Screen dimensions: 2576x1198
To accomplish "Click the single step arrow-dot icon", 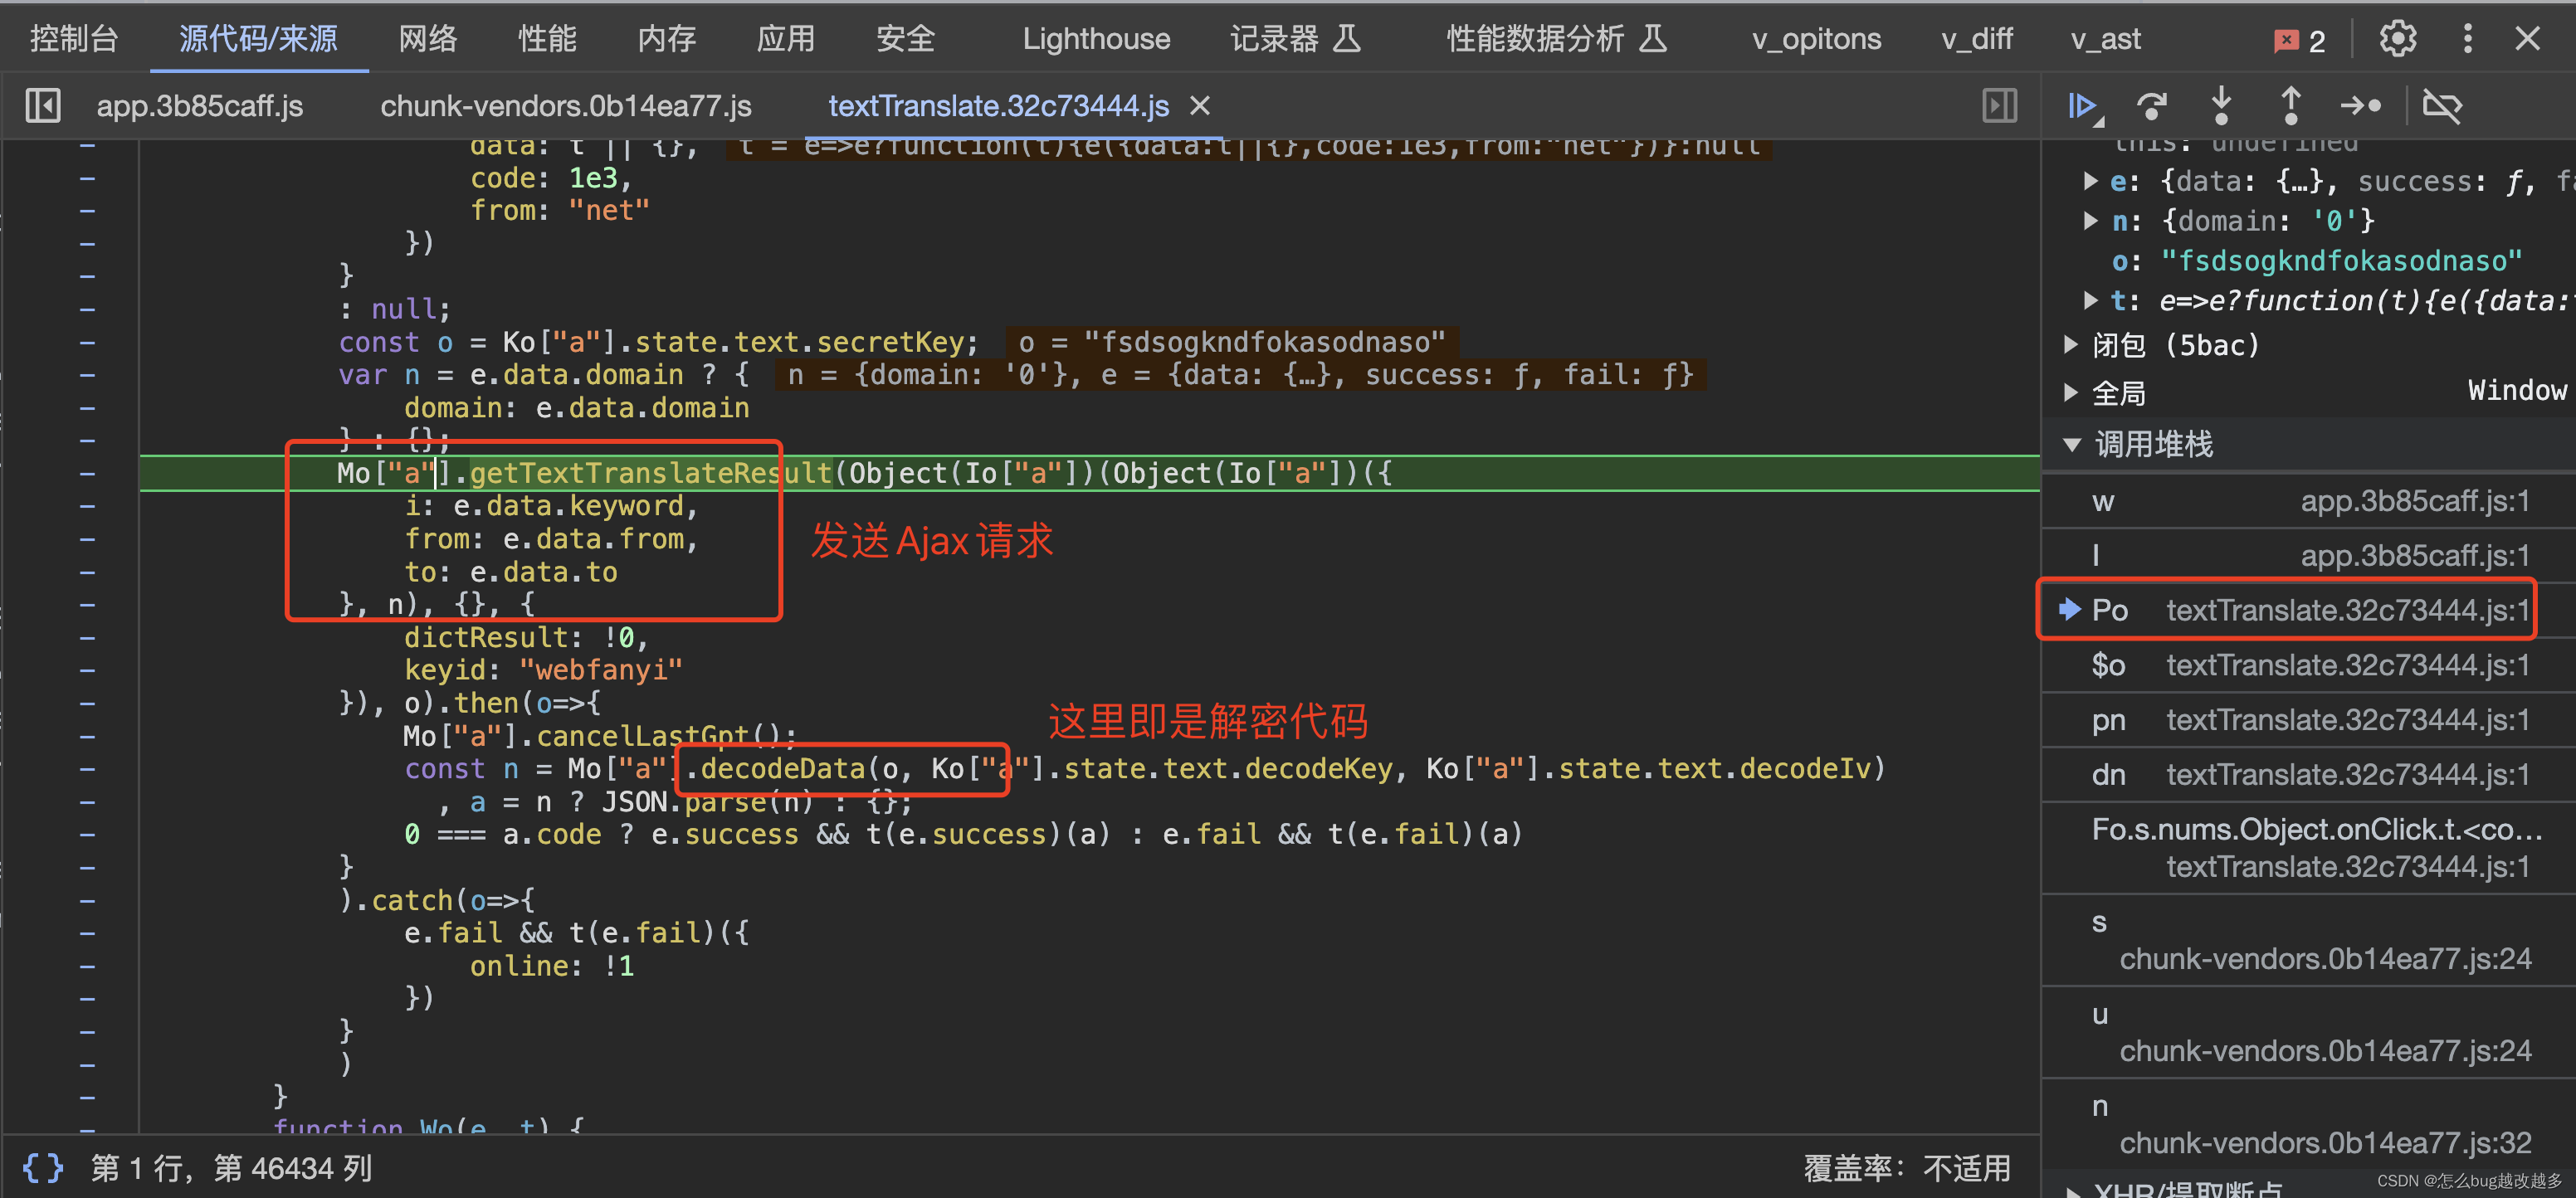I will coord(2360,106).
